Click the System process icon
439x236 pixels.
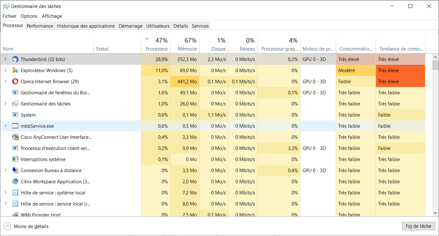[15, 115]
